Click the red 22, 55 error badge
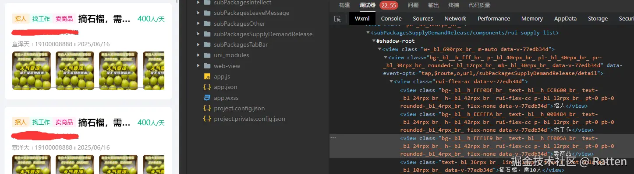This screenshot has height=174, width=634. click(389, 5)
